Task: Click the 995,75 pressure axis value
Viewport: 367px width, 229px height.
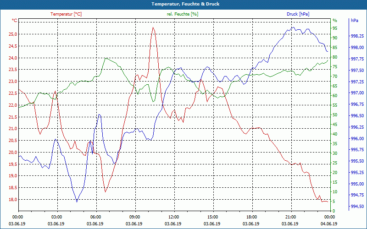Action: point(357,150)
